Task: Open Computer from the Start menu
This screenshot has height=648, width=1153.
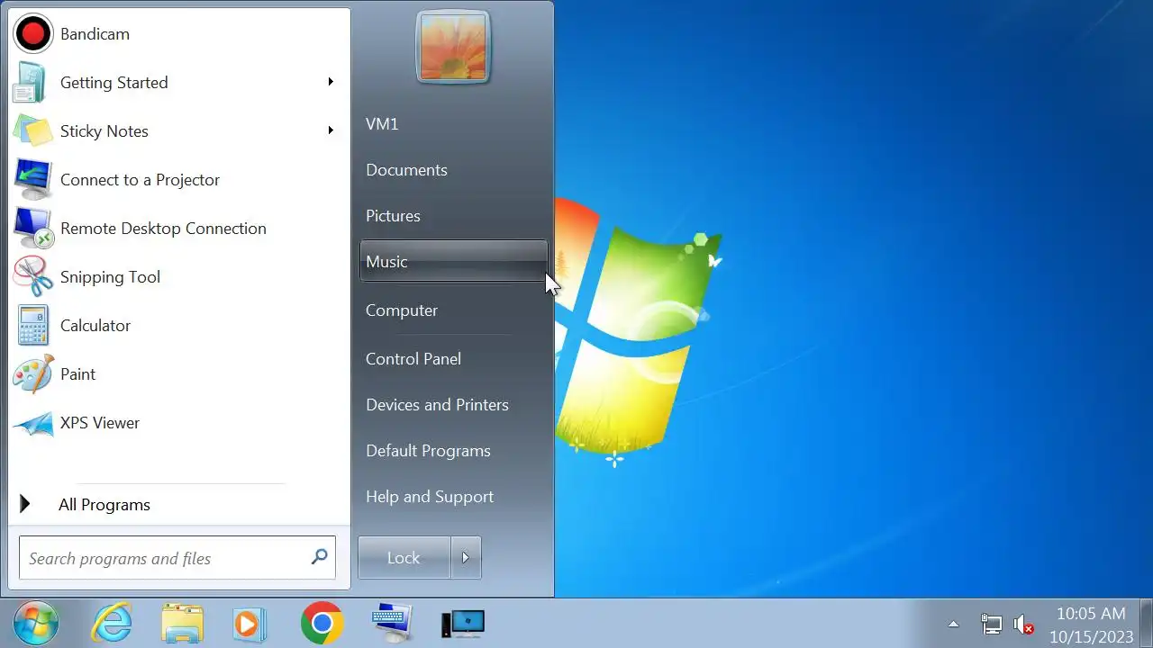Action: click(453, 310)
